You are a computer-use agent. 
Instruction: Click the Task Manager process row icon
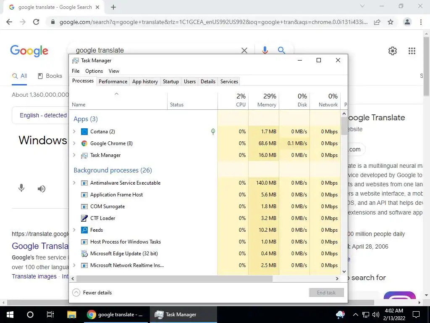[x=84, y=155]
